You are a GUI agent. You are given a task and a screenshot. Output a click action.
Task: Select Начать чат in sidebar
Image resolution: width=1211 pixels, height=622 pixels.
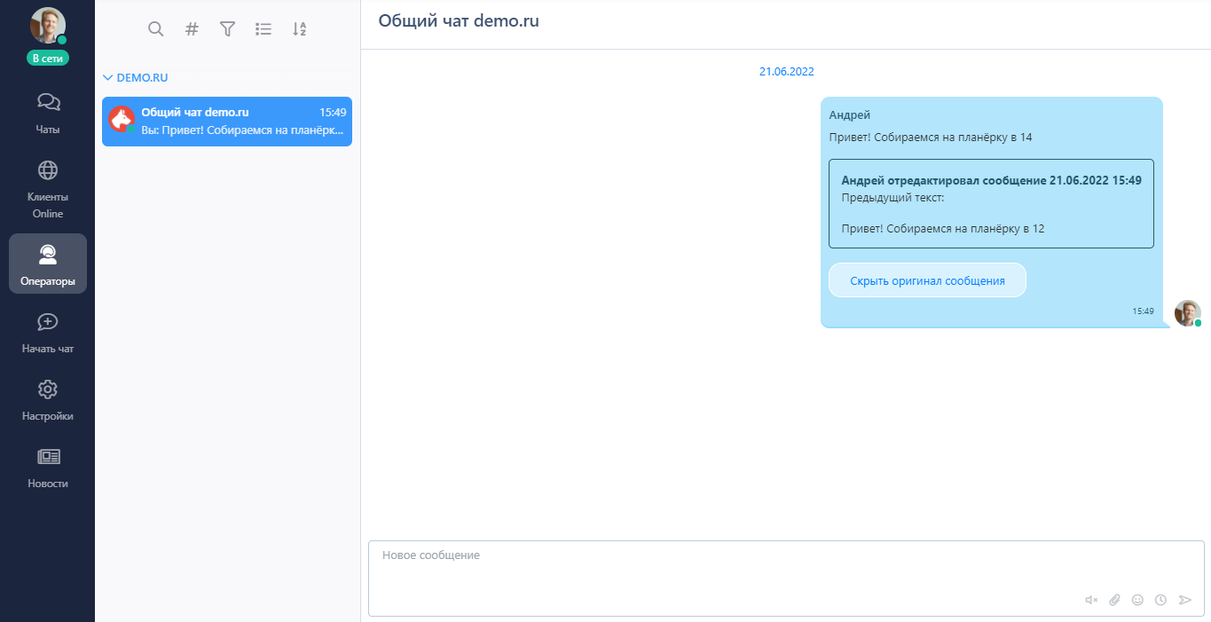point(48,333)
